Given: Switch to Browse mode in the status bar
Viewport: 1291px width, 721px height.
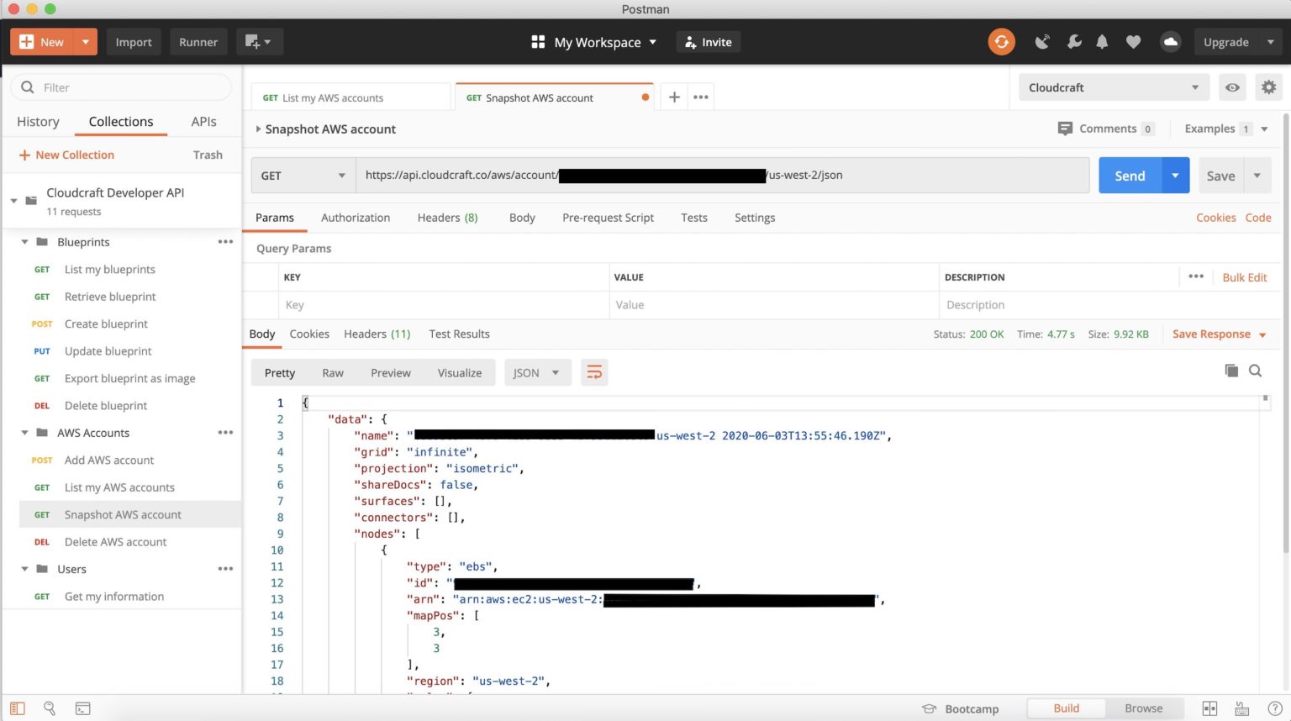Looking at the screenshot, I should [x=1143, y=708].
